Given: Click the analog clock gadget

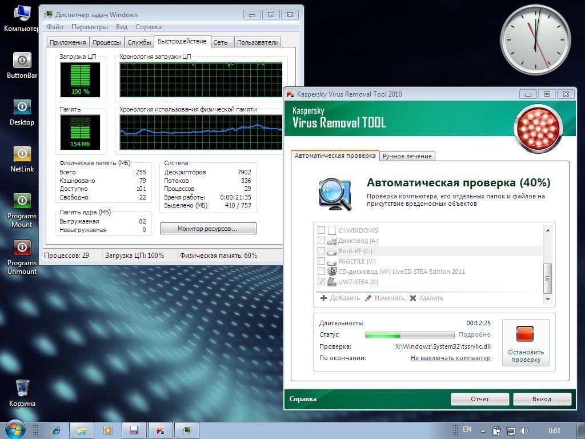Looking at the screenshot, I should 535,39.
